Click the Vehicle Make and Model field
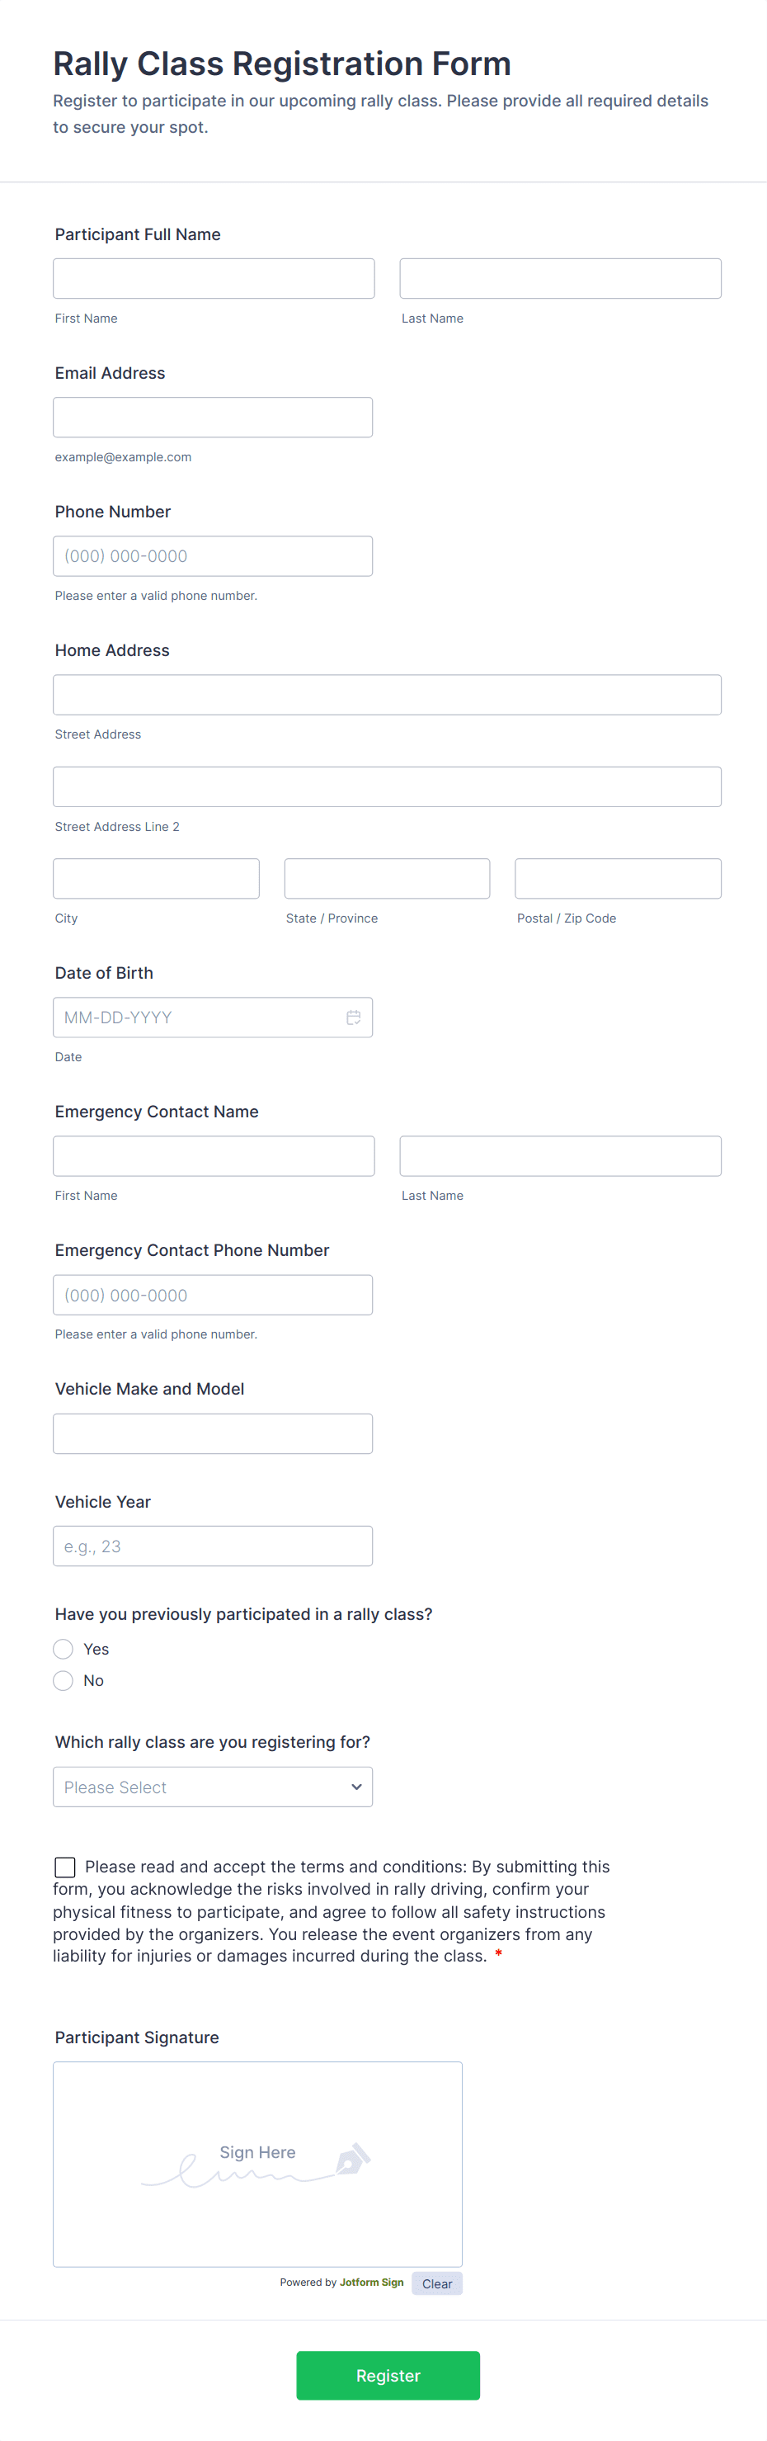The image size is (767, 2441). click(x=212, y=1433)
